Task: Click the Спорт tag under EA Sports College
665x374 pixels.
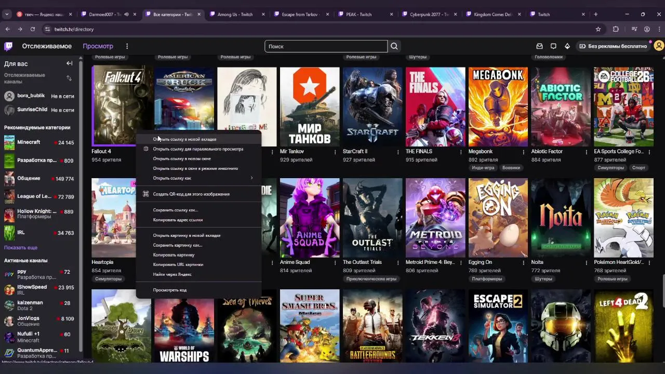Action: click(x=639, y=168)
